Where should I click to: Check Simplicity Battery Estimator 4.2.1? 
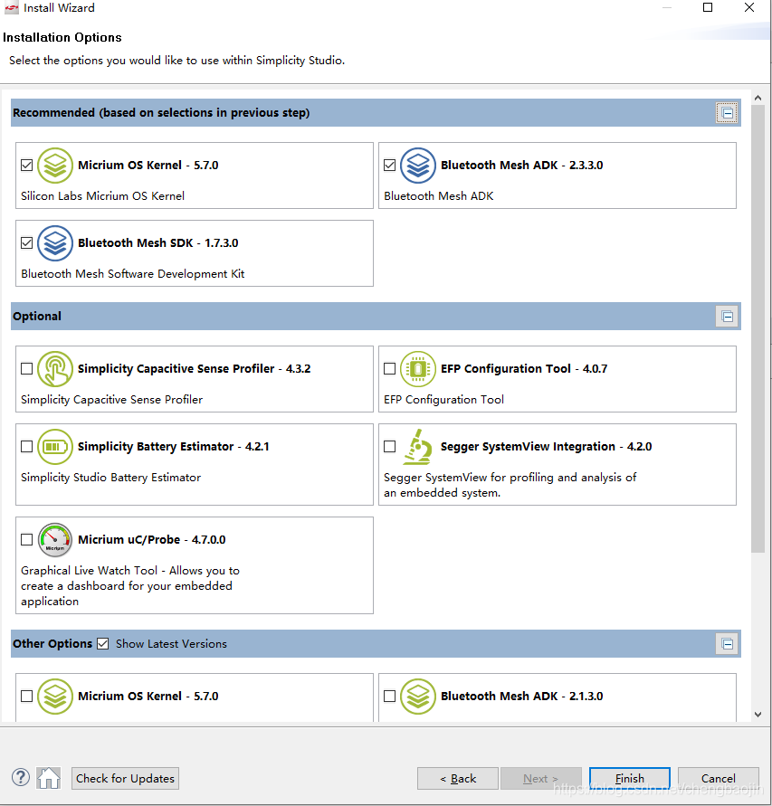[x=27, y=446]
